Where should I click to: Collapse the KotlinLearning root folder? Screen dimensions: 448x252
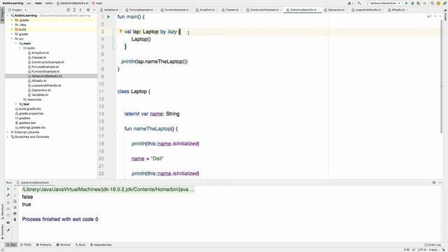coord(8,15)
